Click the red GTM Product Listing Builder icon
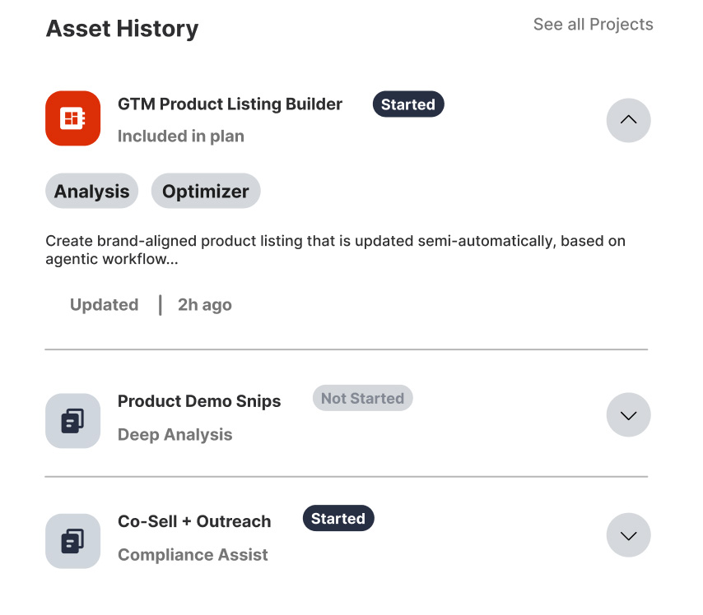703x615 pixels. tap(73, 118)
